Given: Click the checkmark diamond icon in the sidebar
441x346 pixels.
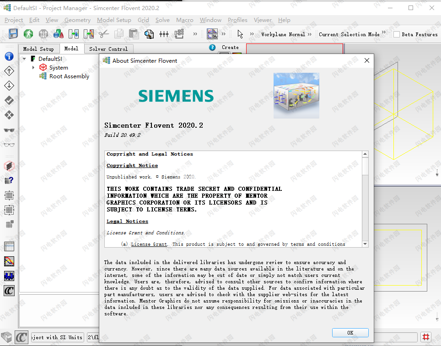Looking at the screenshot, I should [9, 100].
